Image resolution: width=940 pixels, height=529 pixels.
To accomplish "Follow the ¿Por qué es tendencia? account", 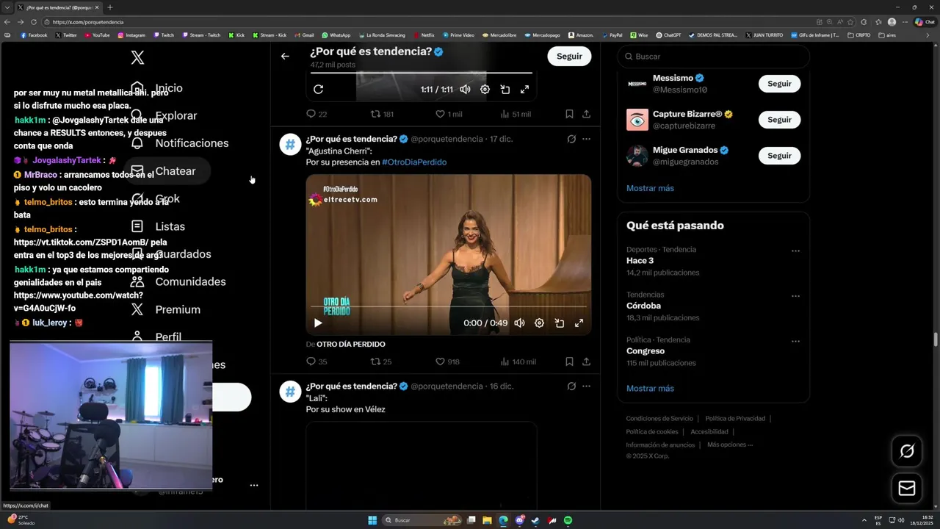I will (x=569, y=56).
